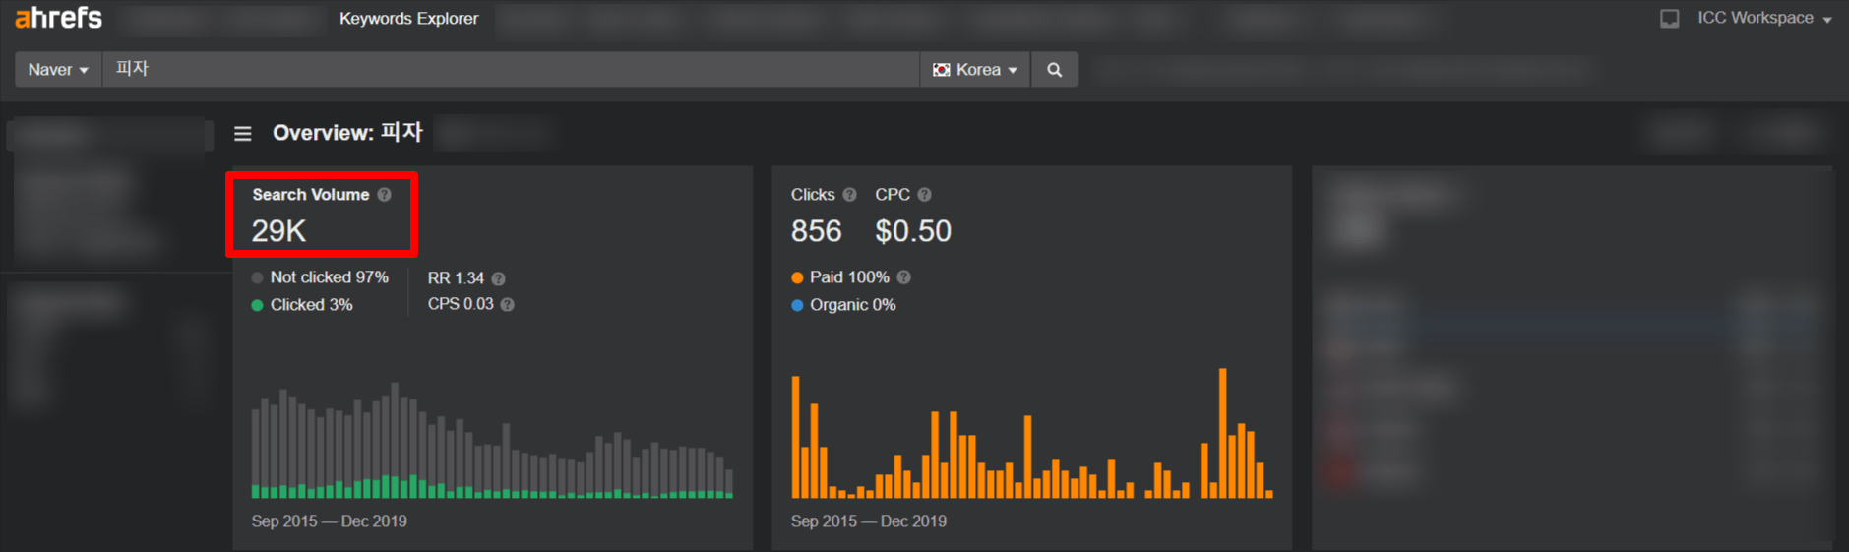
Task: Click the green Clicked 3% legend dot
Action: (257, 305)
